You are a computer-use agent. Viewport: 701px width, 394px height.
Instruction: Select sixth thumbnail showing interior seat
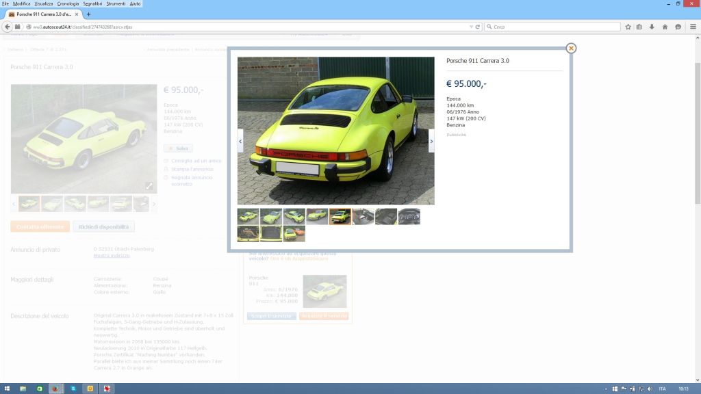(363, 216)
